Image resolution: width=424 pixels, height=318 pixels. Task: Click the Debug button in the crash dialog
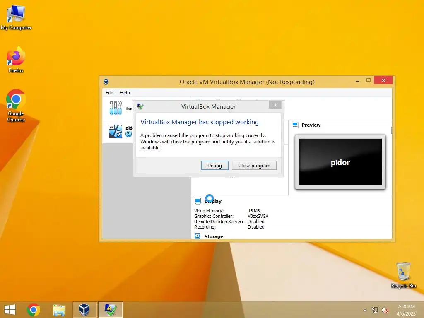click(215, 166)
